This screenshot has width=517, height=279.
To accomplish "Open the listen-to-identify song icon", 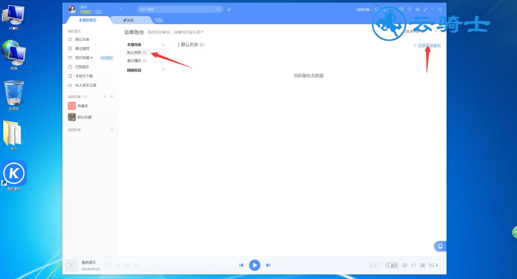I will click(x=229, y=9).
